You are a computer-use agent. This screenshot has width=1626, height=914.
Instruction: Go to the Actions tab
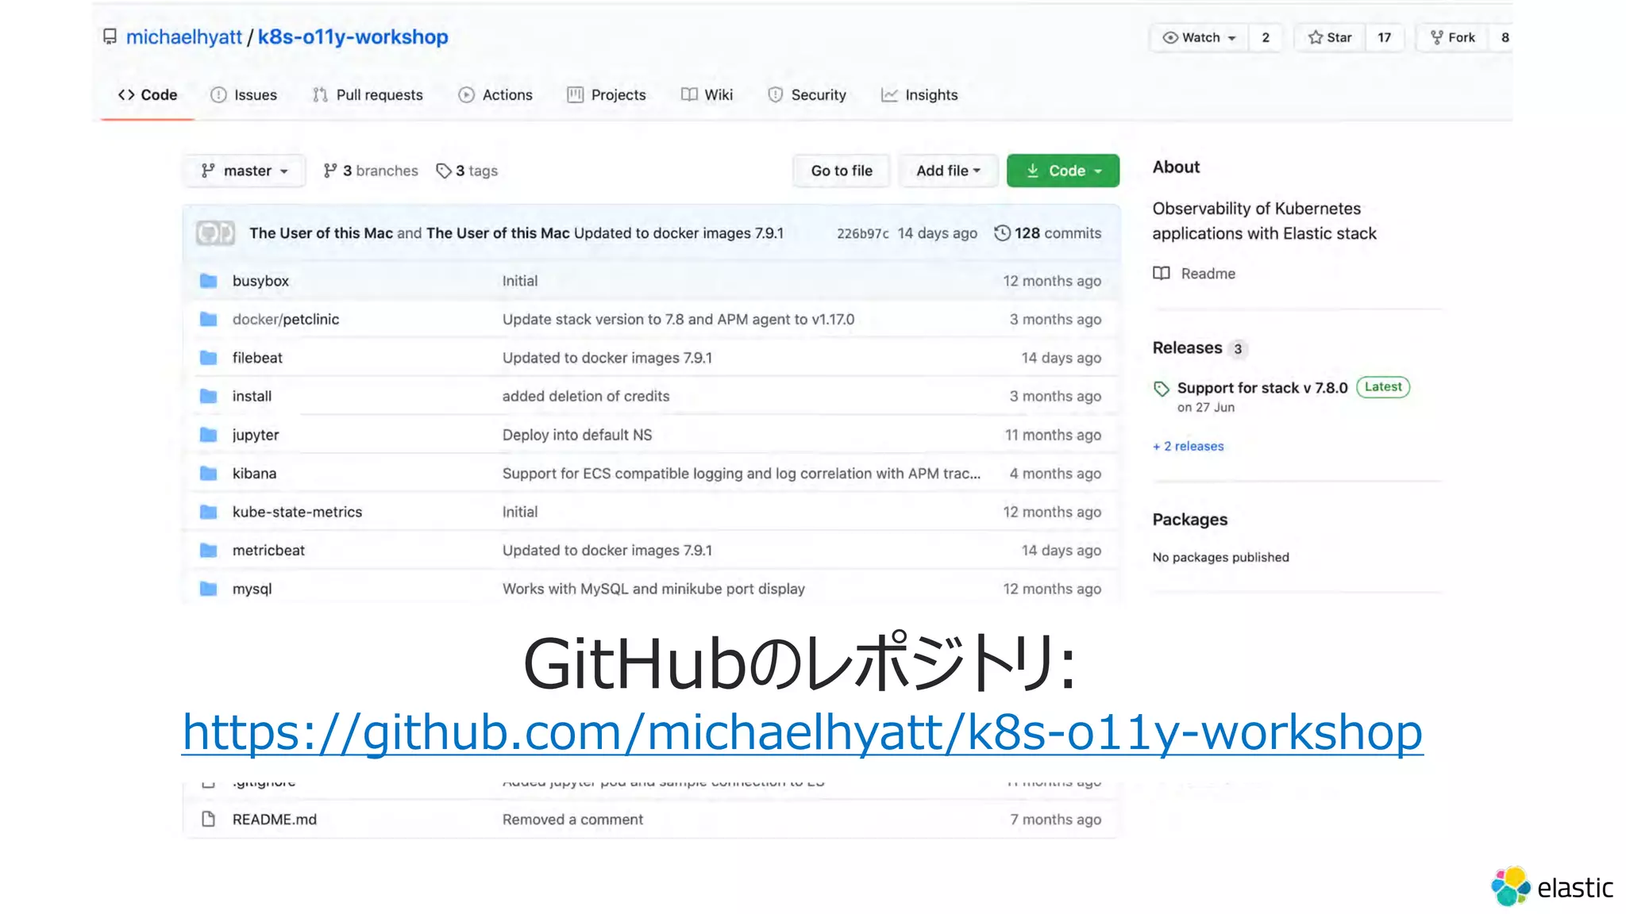pyautogui.click(x=495, y=94)
